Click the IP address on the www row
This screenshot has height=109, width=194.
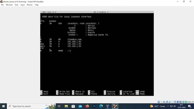coord(74,44)
